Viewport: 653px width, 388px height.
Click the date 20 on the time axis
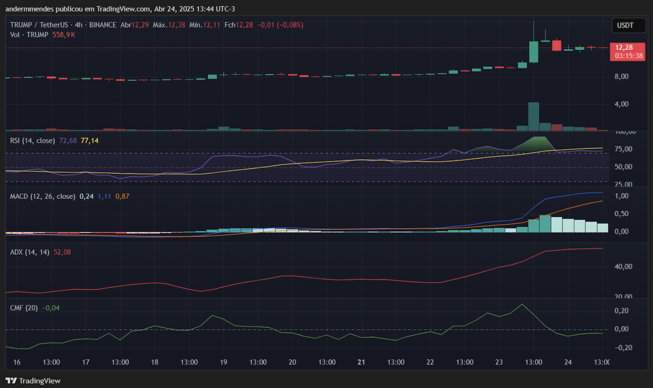coord(292,362)
